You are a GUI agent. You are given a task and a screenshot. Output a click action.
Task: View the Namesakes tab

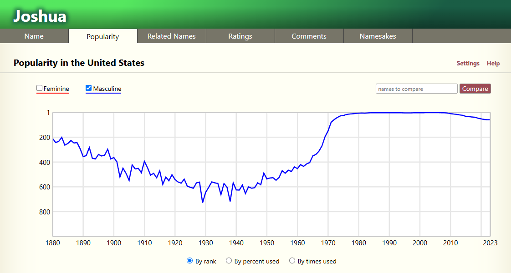[378, 36]
